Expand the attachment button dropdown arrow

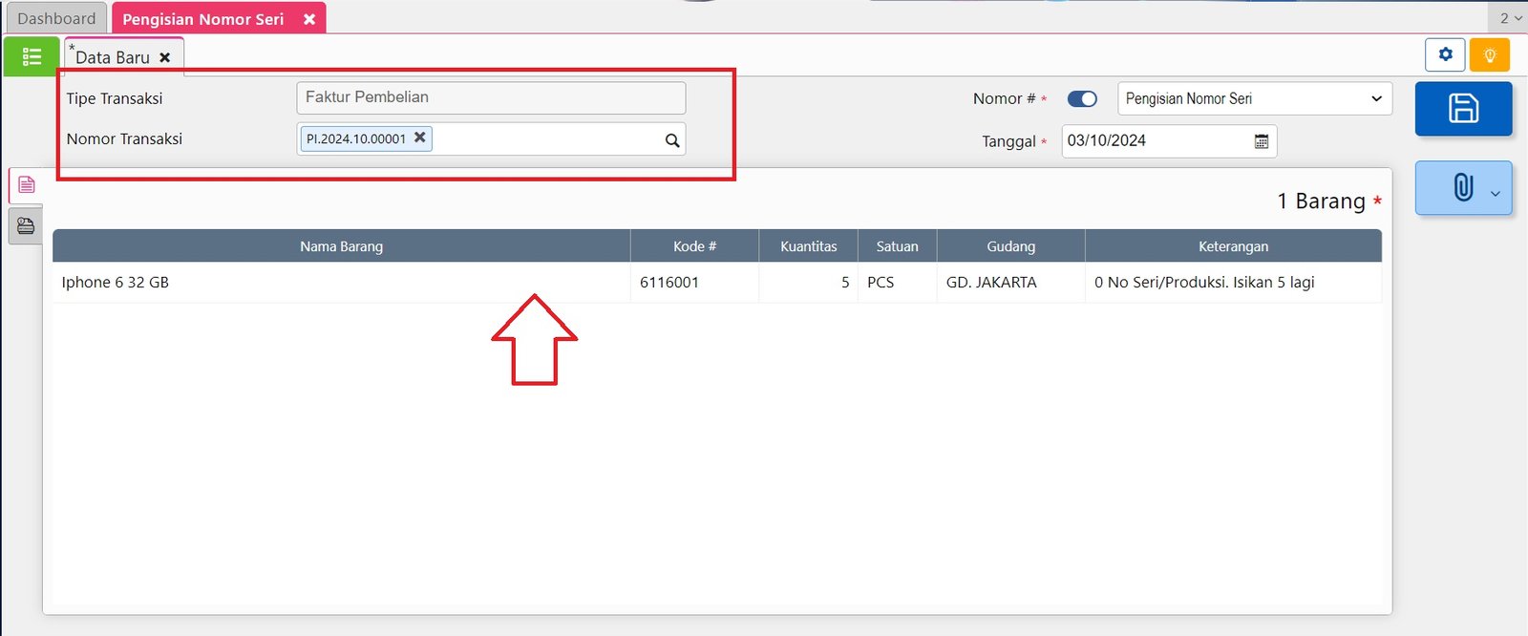point(1495,194)
